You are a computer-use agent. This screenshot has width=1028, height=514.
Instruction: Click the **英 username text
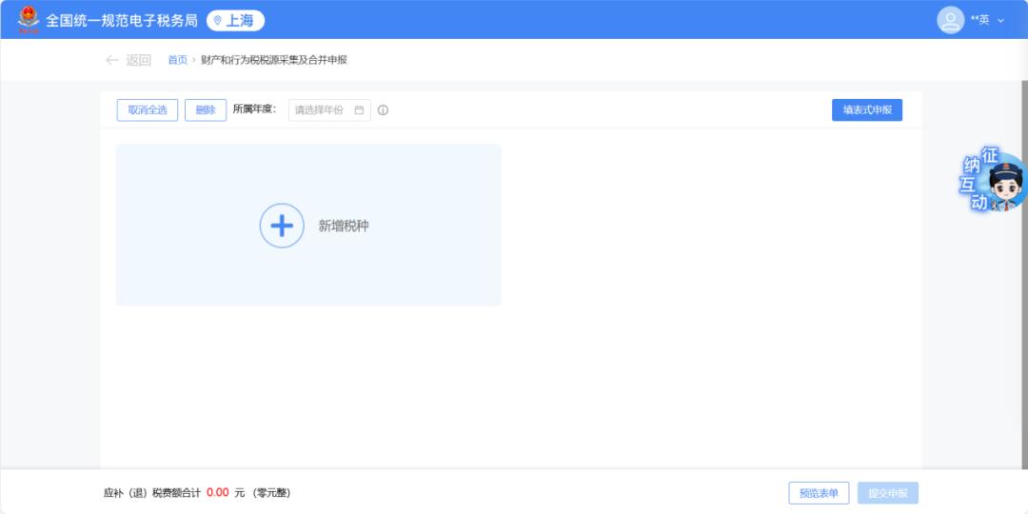pyautogui.click(x=979, y=20)
